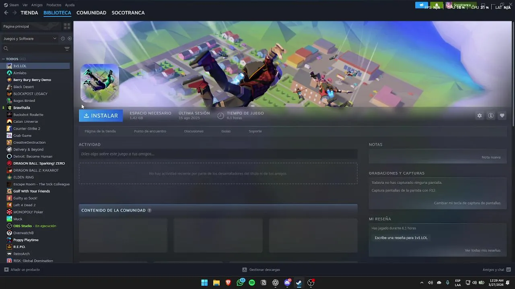Open library advanced filter options icon

point(67,49)
